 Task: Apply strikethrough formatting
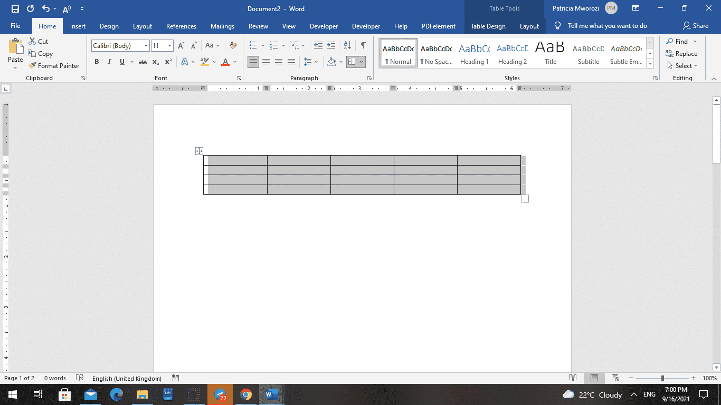coord(143,62)
